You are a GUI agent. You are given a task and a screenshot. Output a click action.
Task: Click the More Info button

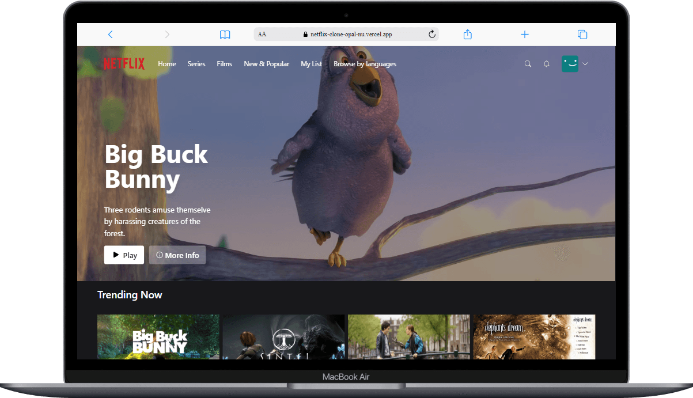(x=177, y=255)
